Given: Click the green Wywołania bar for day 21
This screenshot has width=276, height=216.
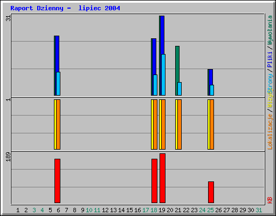Looking at the screenshot, I should coord(177,64).
